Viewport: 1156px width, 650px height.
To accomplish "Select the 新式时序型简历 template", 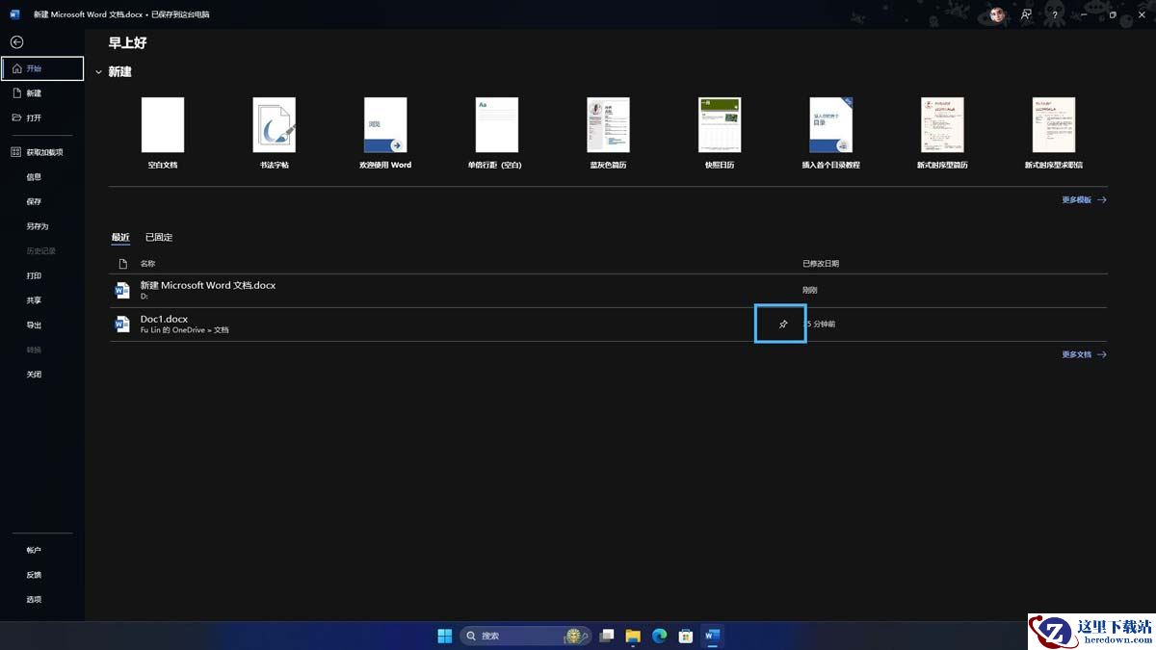I will [x=942, y=133].
